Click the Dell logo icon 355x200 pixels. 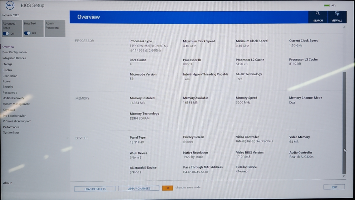[x=10, y=5]
